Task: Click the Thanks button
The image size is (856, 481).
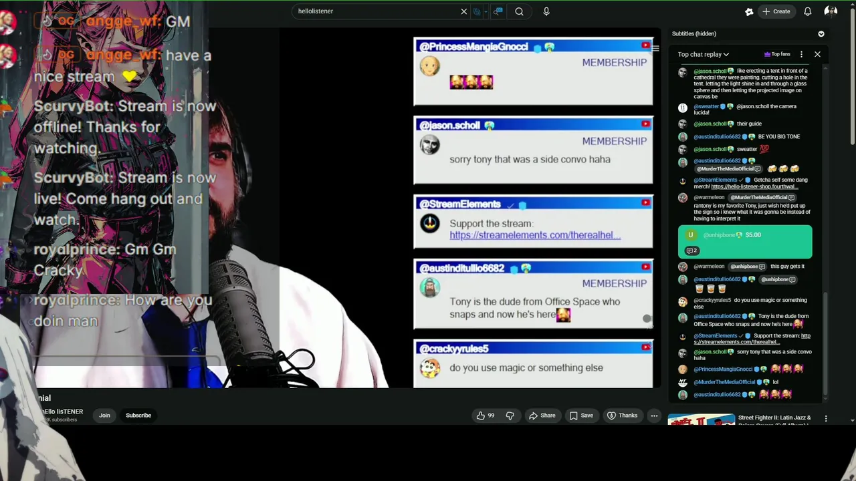Action: coord(622,416)
